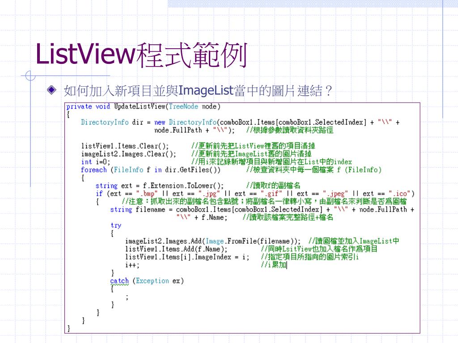This screenshot has height=343, width=458.
Task: Click the statement "i++;"
Action: [x=132, y=265]
